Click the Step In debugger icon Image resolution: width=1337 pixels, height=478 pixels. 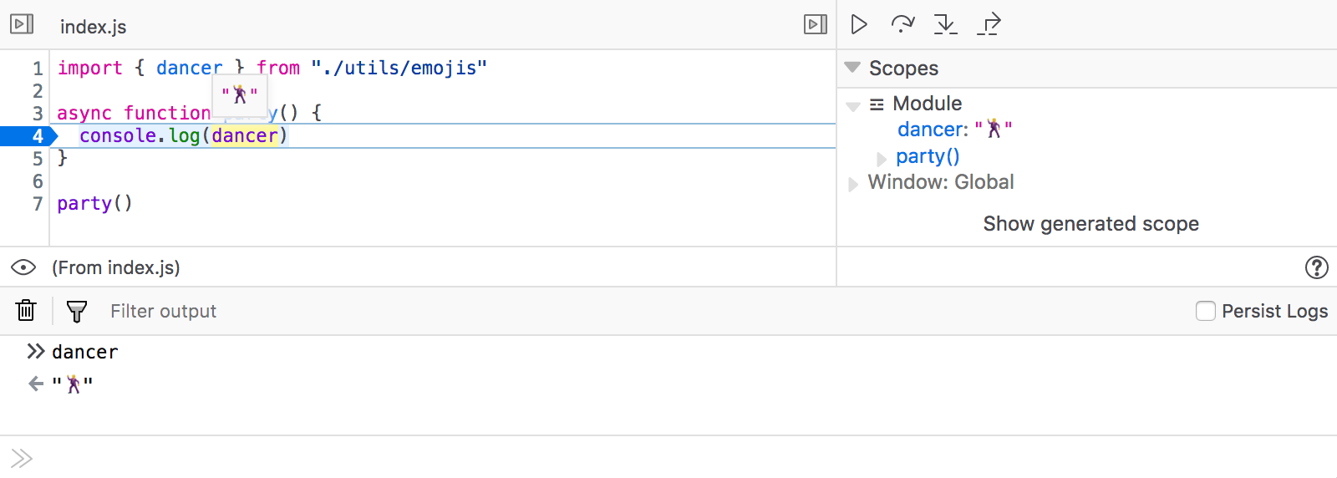pos(945,24)
